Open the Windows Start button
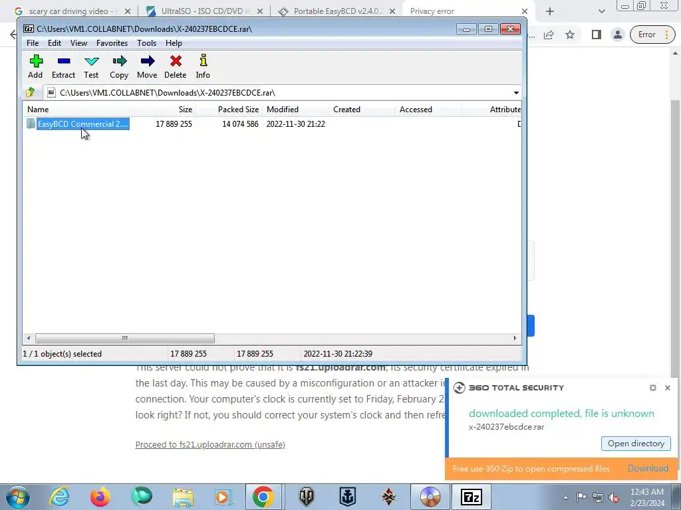 (17, 497)
